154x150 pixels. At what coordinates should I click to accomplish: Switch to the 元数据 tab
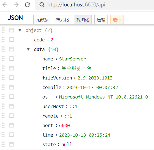(42, 20)
